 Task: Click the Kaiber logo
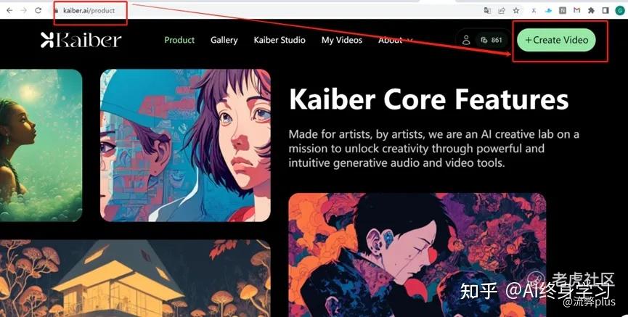[81, 40]
